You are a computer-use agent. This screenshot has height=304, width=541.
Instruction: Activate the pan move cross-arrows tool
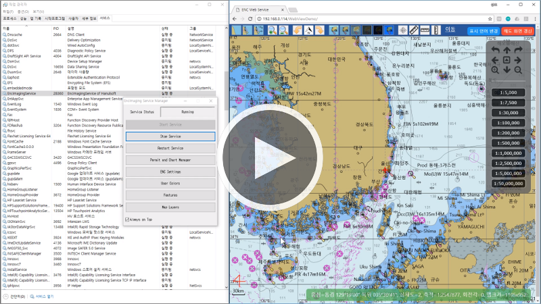(x=402, y=30)
